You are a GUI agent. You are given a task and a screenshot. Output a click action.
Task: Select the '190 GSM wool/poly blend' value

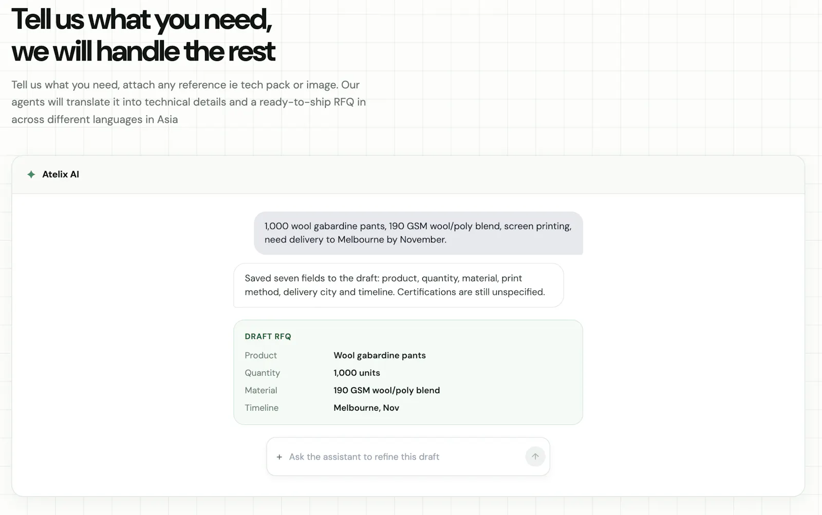[x=386, y=390]
